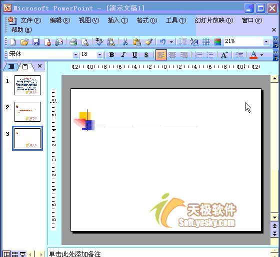Center align the text

172,55
